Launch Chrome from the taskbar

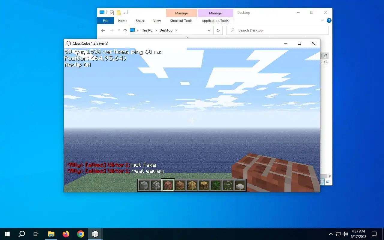(x=80, y=234)
